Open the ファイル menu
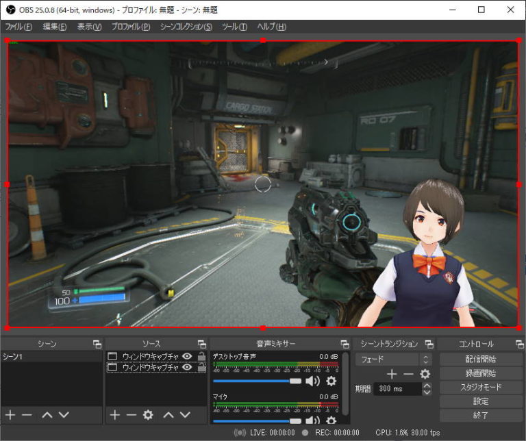This screenshot has width=526, height=441. pos(18,27)
